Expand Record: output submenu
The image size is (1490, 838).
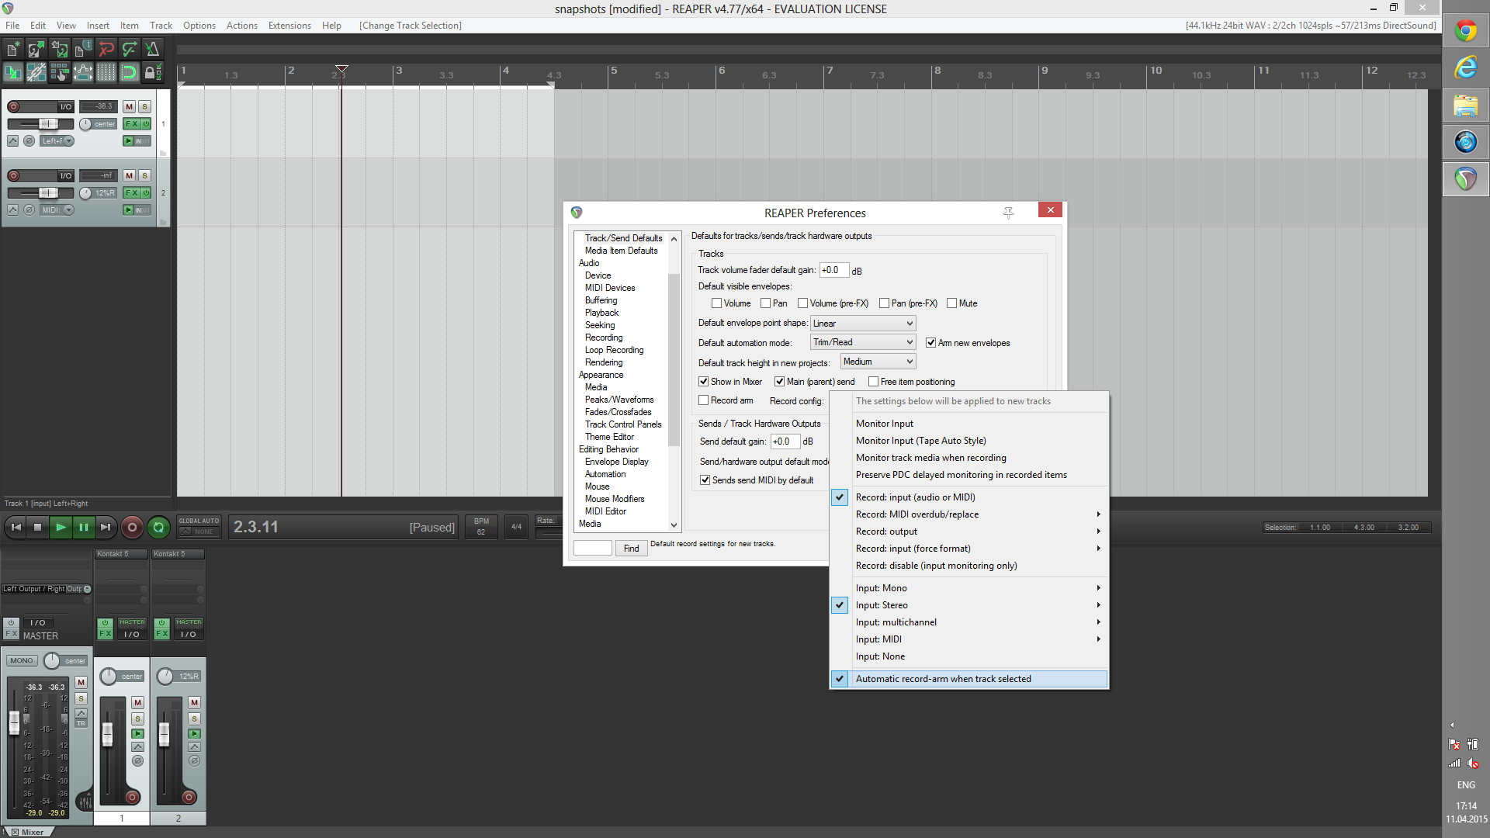(969, 532)
